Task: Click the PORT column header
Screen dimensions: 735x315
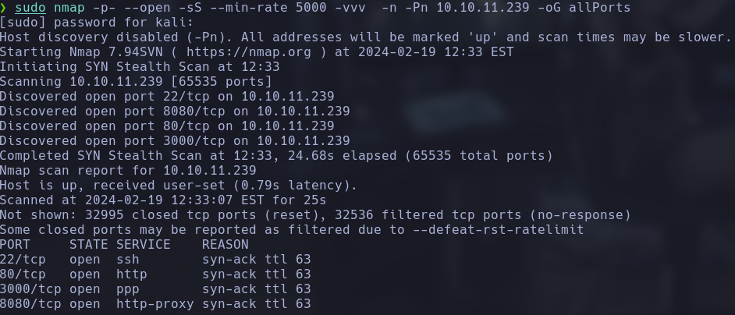Action: tap(16, 245)
